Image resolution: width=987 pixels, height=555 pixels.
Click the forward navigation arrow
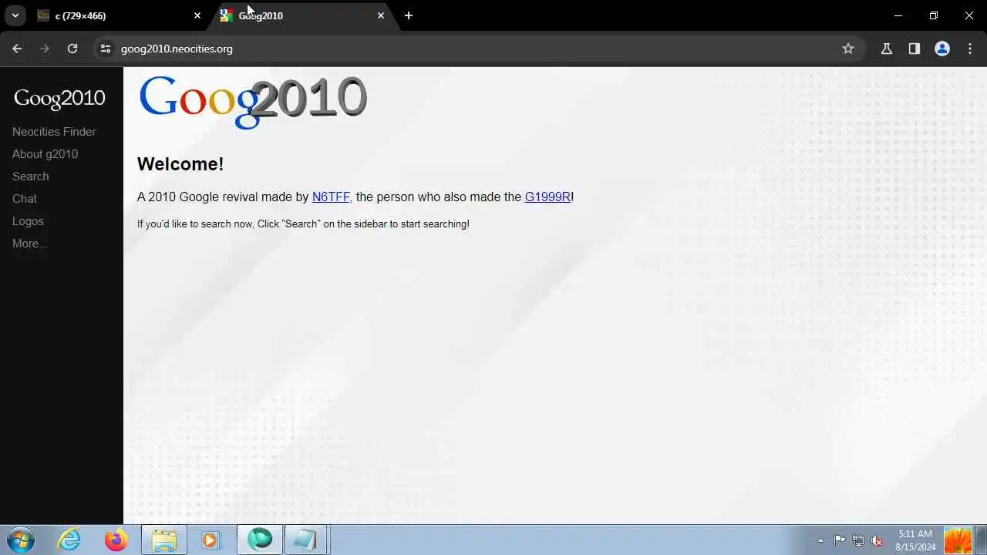[45, 49]
